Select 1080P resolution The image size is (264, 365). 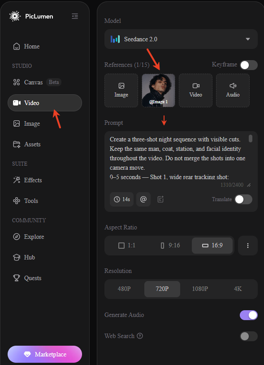[200, 289]
